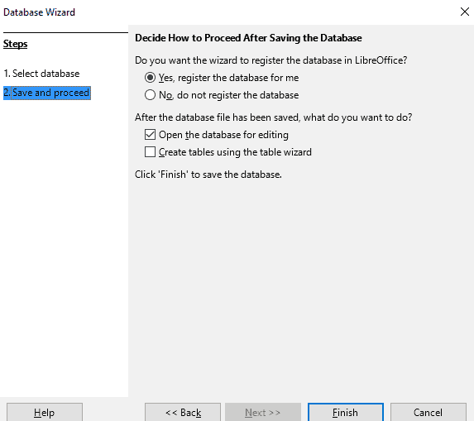Select step 2 Save and proceed
The height and width of the screenshot is (421, 474).
click(x=47, y=93)
